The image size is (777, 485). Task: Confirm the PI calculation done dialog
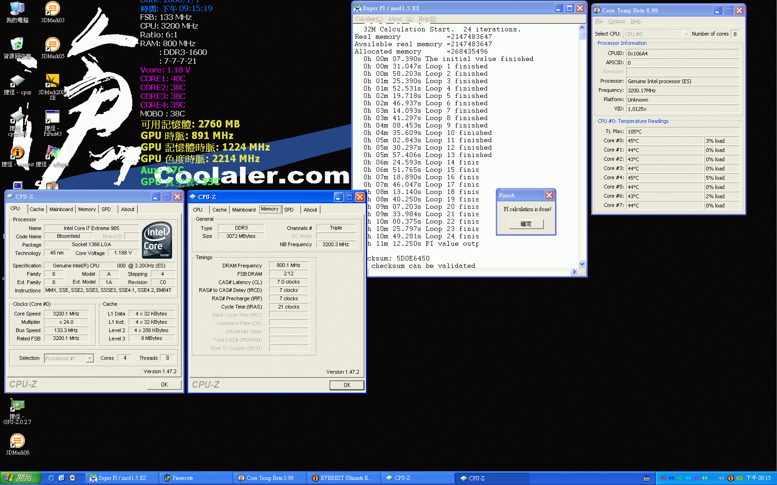click(x=526, y=224)
